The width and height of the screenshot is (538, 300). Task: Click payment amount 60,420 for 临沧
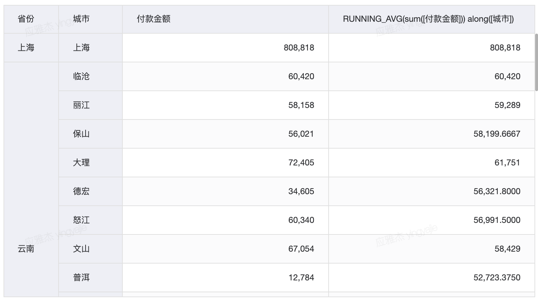pos(226,76)
